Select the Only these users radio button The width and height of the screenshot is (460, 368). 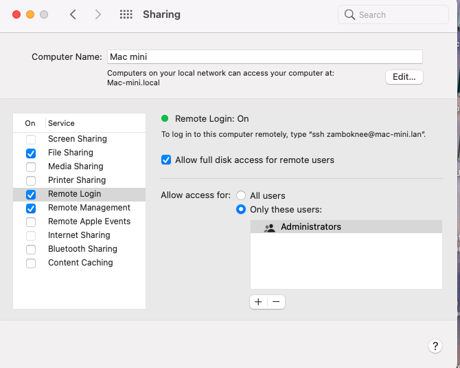[241, 209]
